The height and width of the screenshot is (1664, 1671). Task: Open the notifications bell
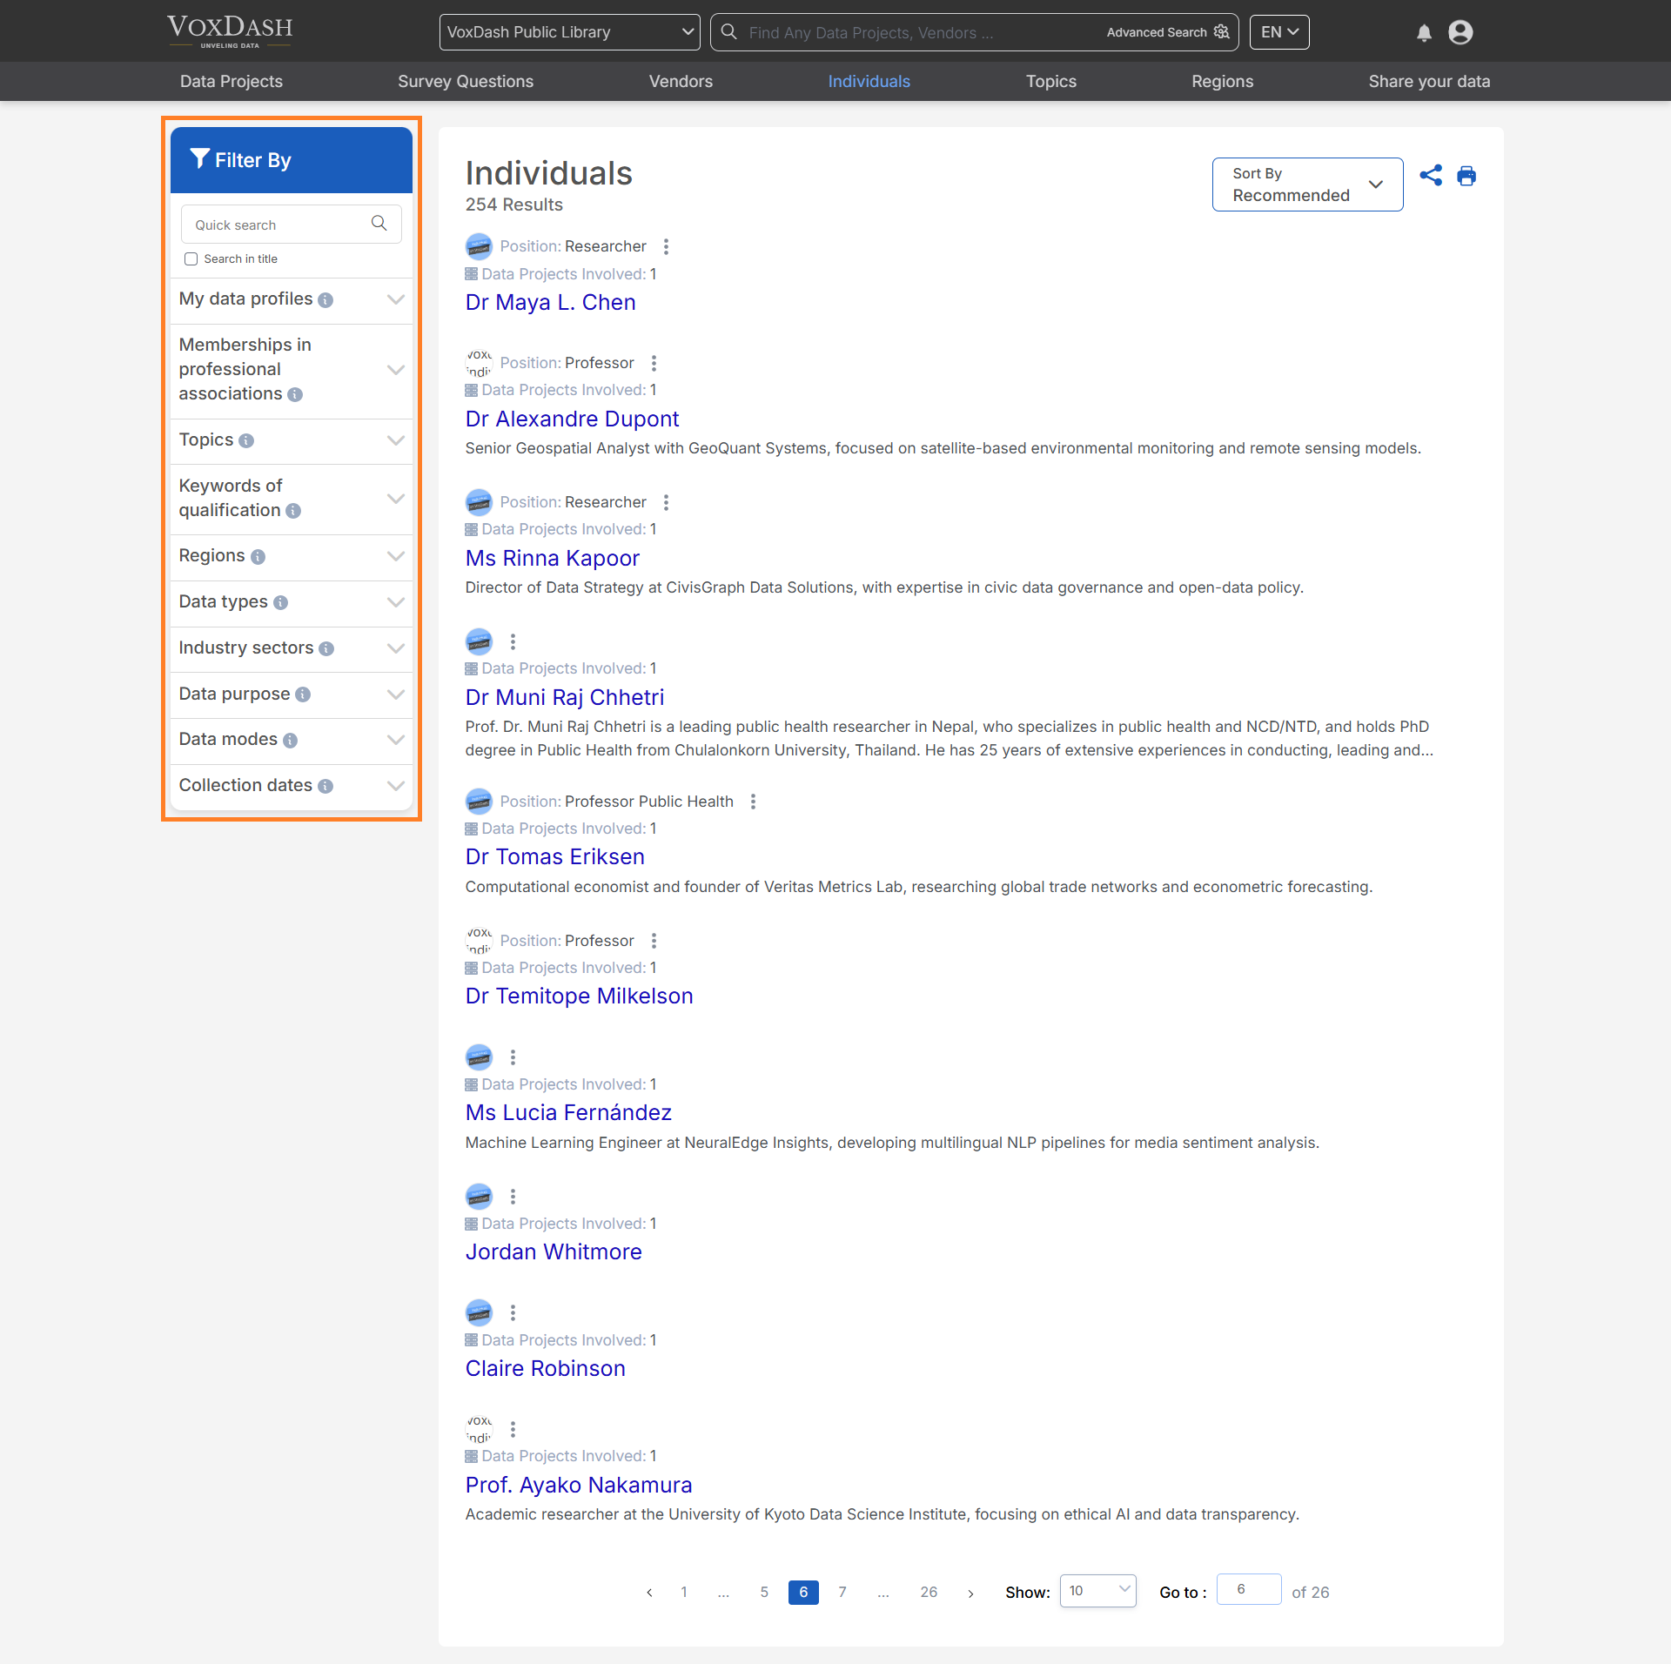[1424, 33]
